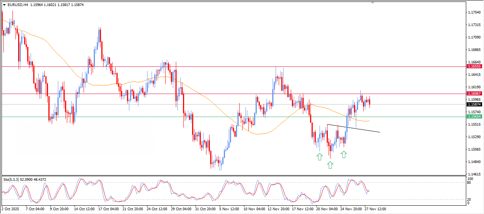Click the gray chart shift triangle marker

pos(373,3)
